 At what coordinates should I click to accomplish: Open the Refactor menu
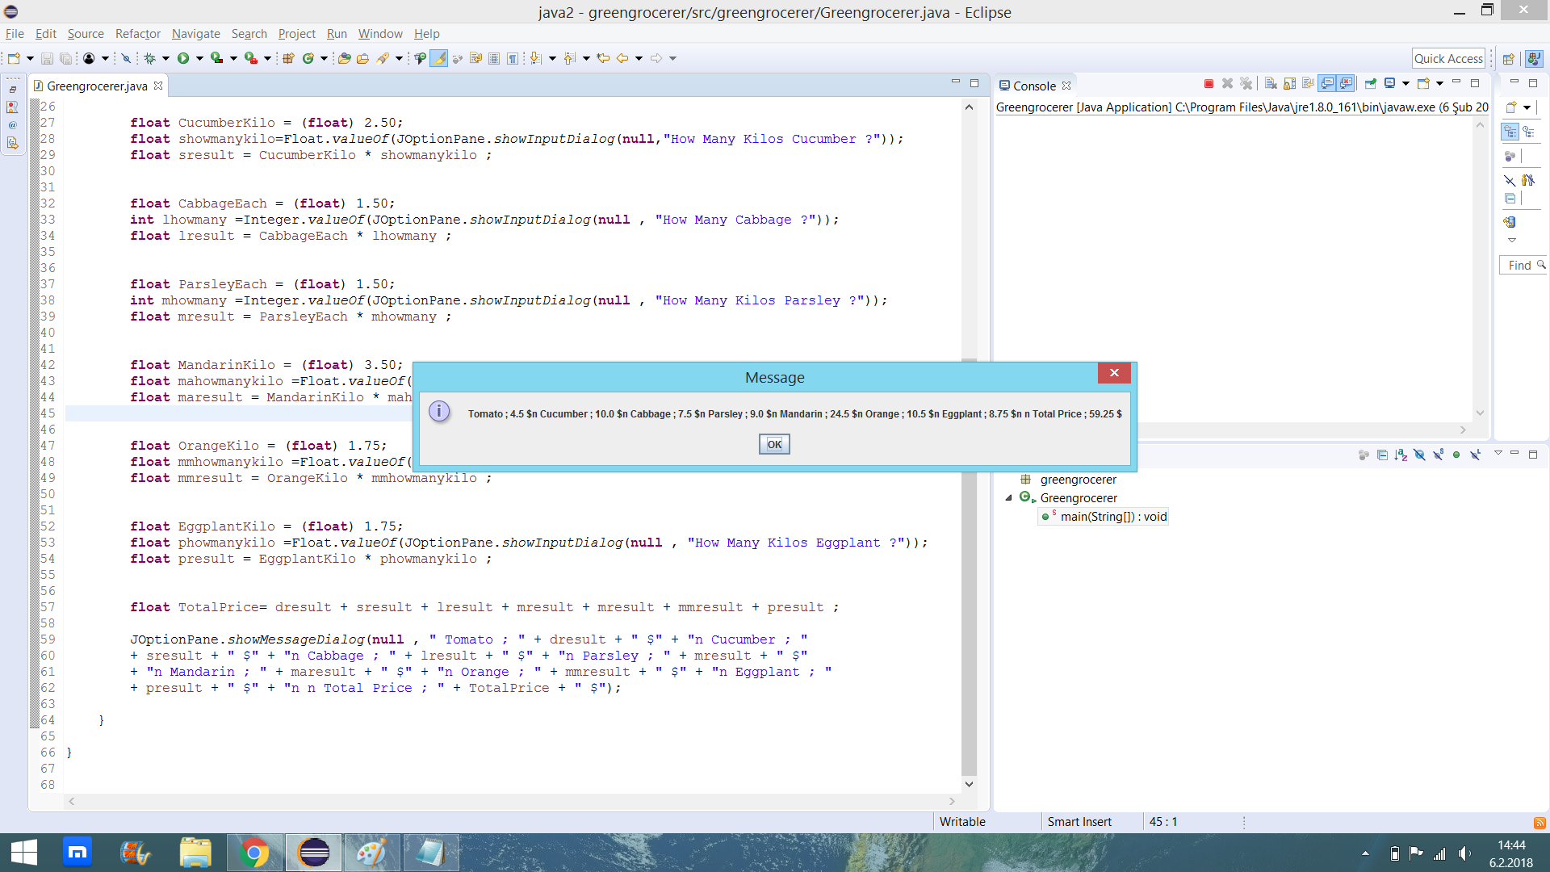pyautogui.click(x=138, y=34)
